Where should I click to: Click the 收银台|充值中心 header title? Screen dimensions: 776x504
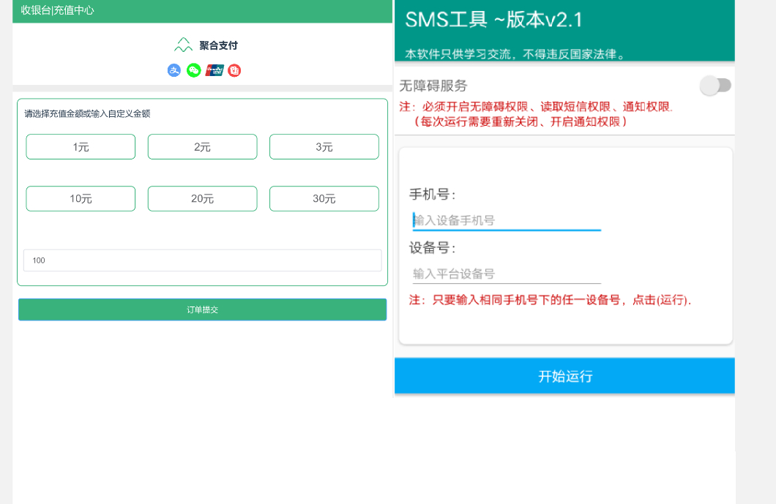point(57,10)
